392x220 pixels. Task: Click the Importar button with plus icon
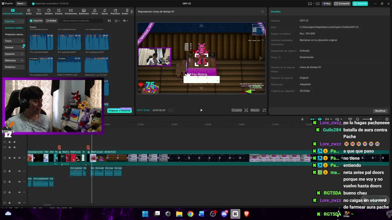(x=36, y=21)
